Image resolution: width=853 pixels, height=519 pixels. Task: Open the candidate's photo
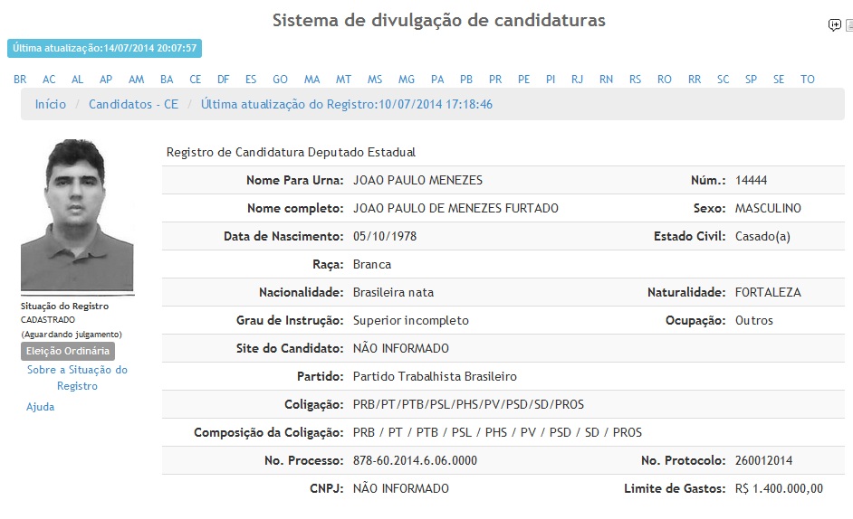[77, 215]
